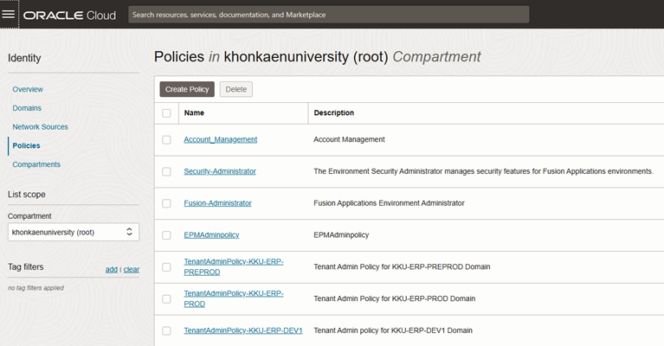Viewport: 664px width, 346px height.
Task: Click the Create Policy button
Action: 187,89
